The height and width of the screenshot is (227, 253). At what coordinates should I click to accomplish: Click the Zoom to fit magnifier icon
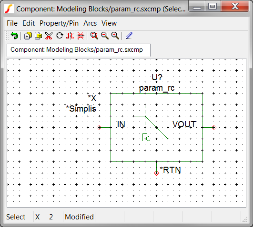pos(94,36)
